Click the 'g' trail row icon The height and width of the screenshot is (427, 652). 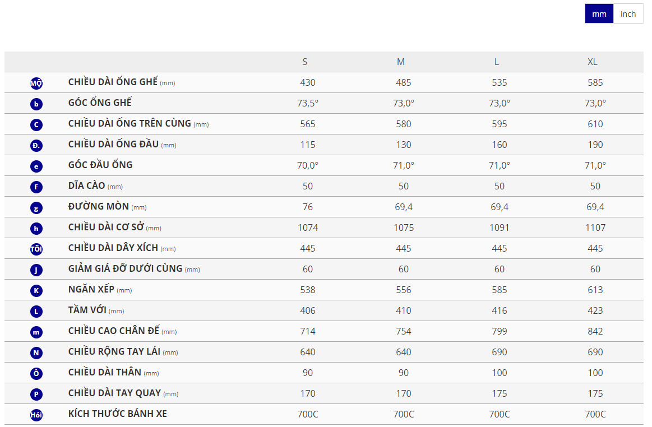coord(36,207)
